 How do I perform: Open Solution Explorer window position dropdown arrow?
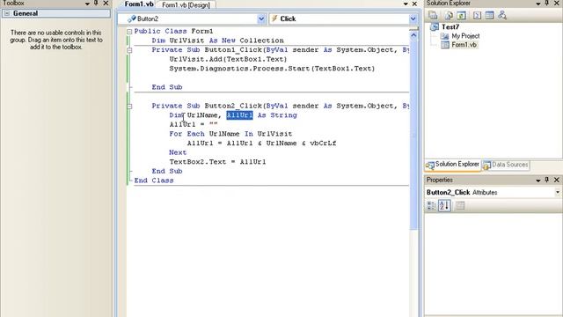[537, 4]
